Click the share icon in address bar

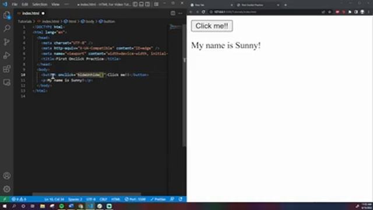[323, 12]
